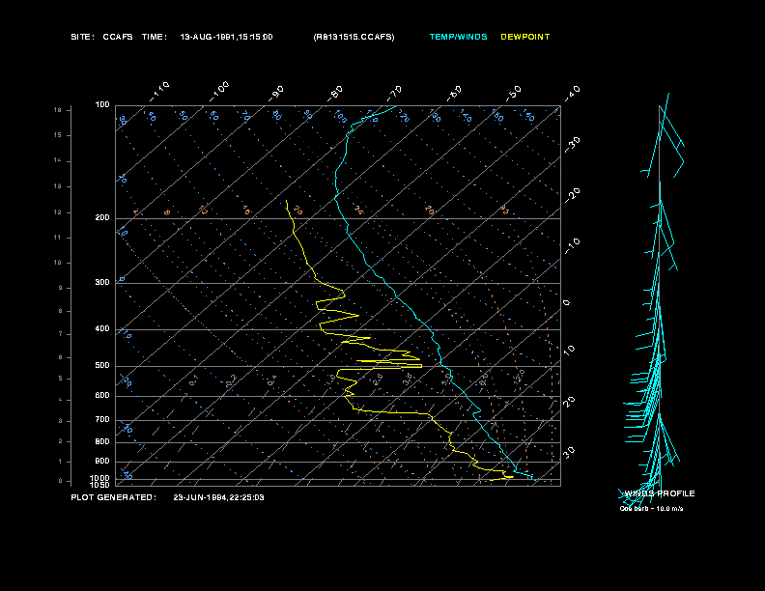The width and height of the screenshot is (765, 591).
Task: Click isotherm label '-10' beside chart
Action: point(572,246)
